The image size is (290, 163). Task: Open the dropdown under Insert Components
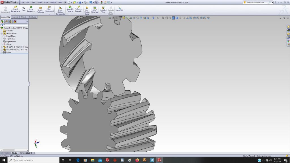click(16, 14)
